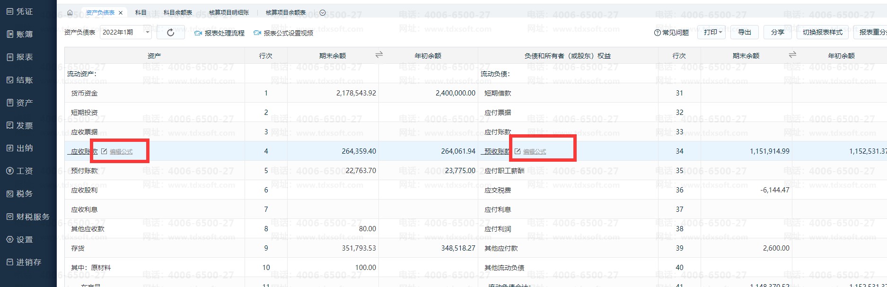This screenshot has height=287, width=887.
Task: Go to the home page icon tab
Action: [x=70, y=13]
